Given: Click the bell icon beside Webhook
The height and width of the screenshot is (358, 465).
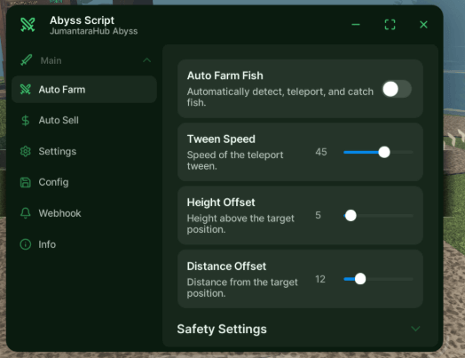Looking at the screenshot, I should click(26, 213).
